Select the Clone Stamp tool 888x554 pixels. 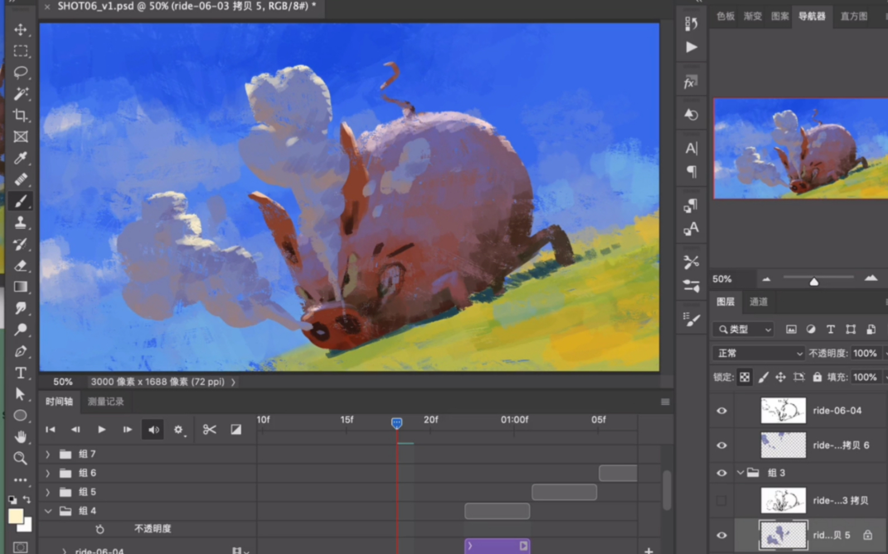point(21,223)
